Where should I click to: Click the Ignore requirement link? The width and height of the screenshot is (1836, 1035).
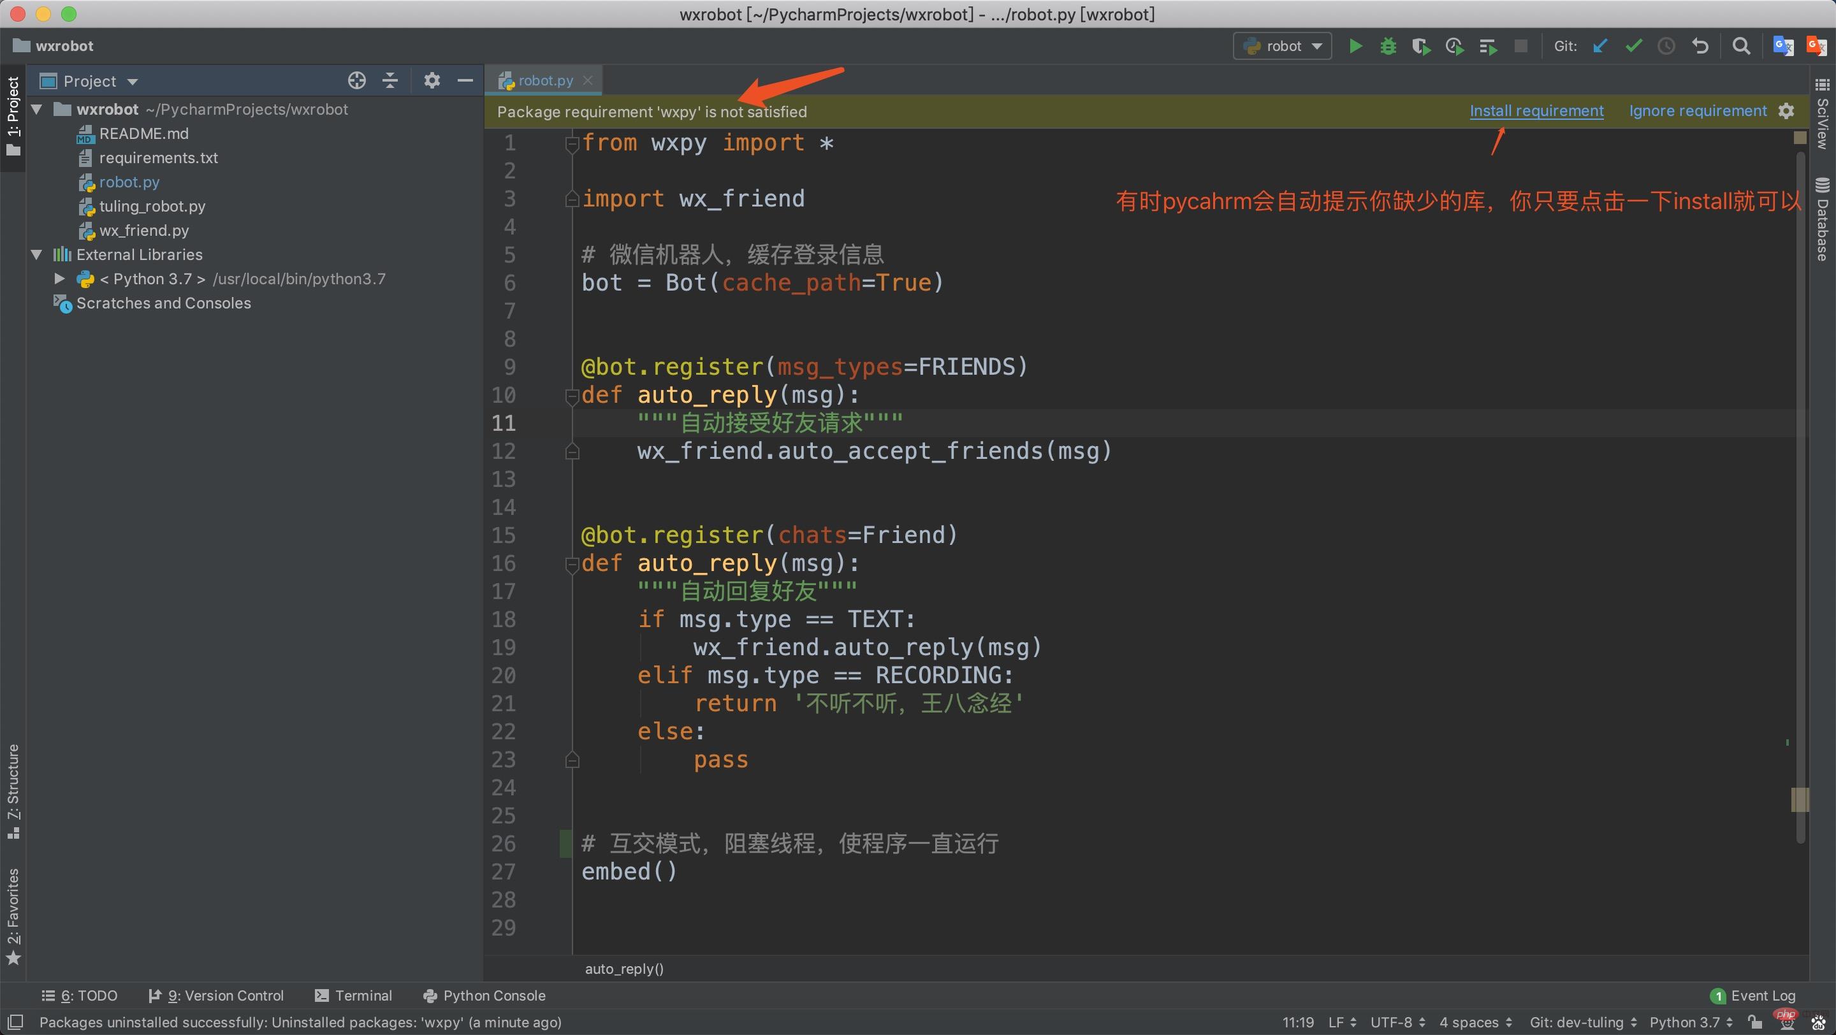(x=1697, y=110)
